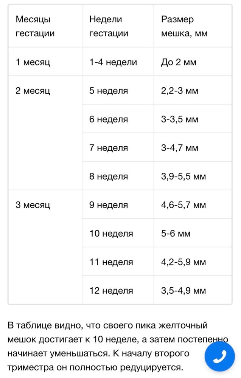This screenshot has height=378, width=241.
Task: Select the "3,5-4,9 мм" size cell
Action: pyautogui.click(x=183, y=291)
